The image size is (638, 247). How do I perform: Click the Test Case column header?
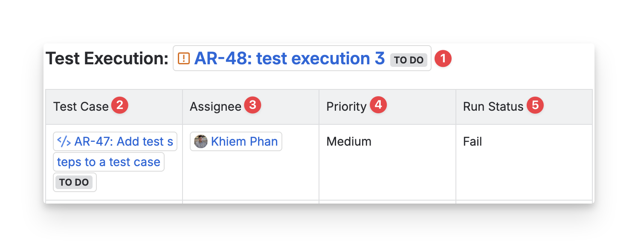pos(81,106)
